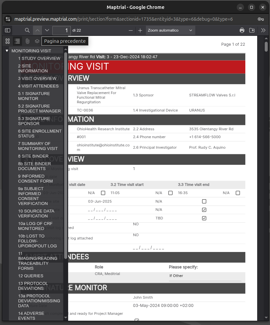The width and height of the screenshot is (270, 325).
Task: Select 5.3 SIGNATURE SPONSOR outline item
Action: pyautogui.click(x=34, y=121)
